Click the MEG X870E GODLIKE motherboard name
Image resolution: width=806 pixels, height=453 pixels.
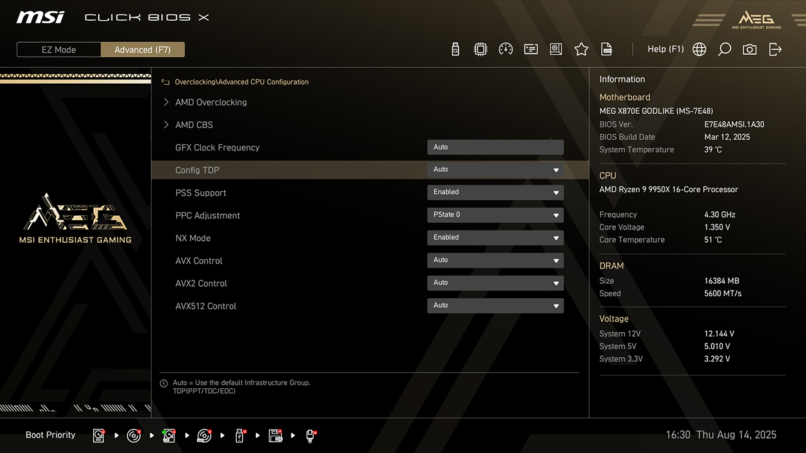point(656,111)
